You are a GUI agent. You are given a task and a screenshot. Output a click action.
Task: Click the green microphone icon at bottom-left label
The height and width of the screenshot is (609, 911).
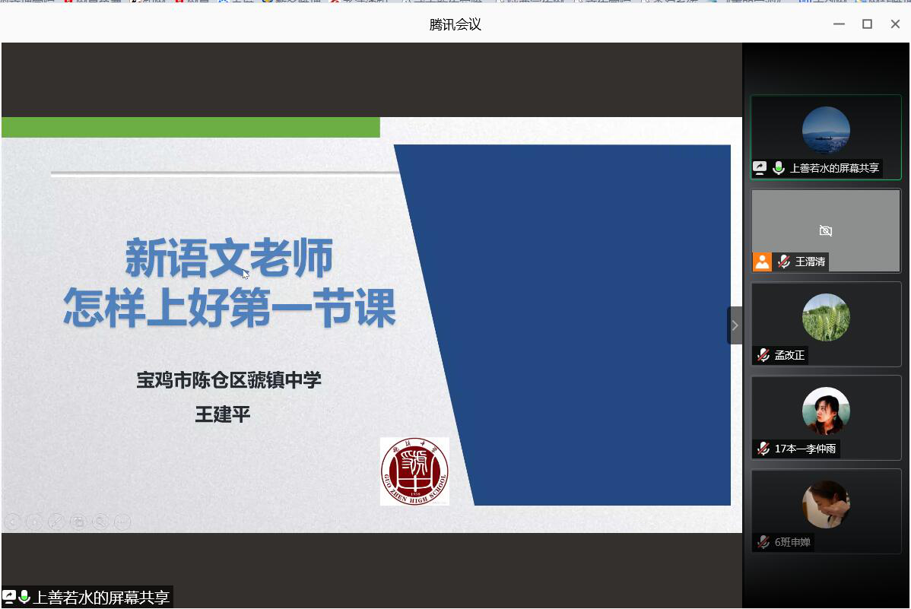pos(24,597)
